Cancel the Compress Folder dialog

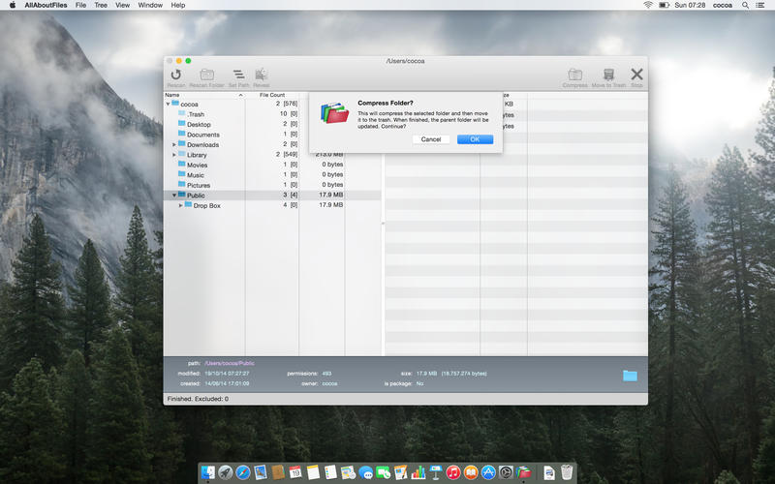tap(431, 139)
